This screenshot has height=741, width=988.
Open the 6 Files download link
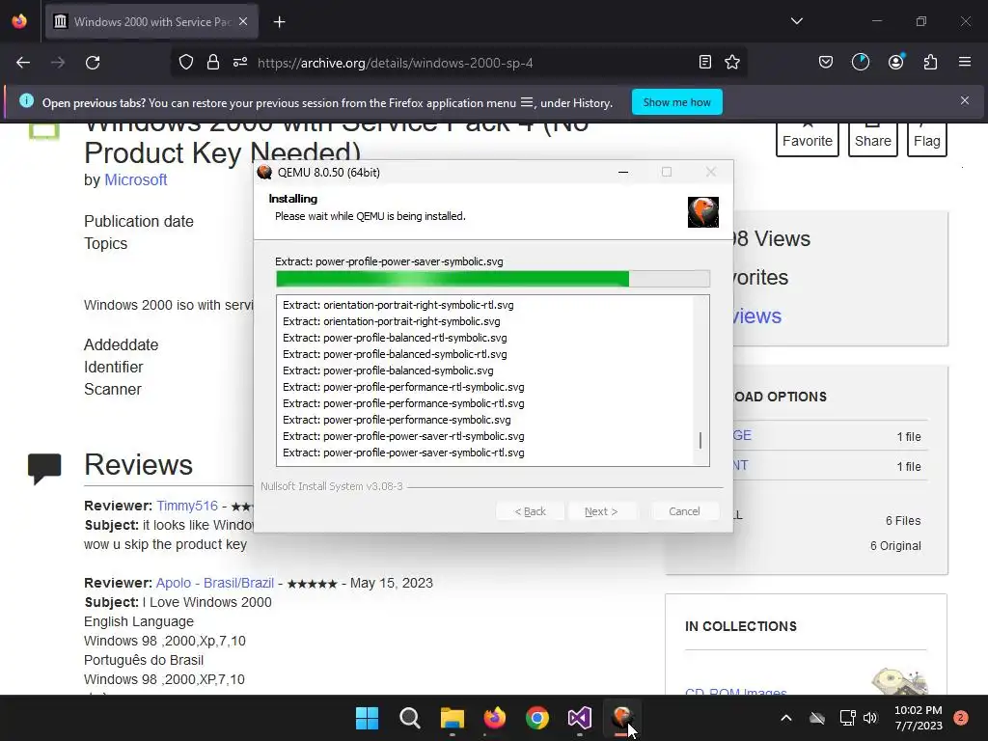[x=903, y=520]
